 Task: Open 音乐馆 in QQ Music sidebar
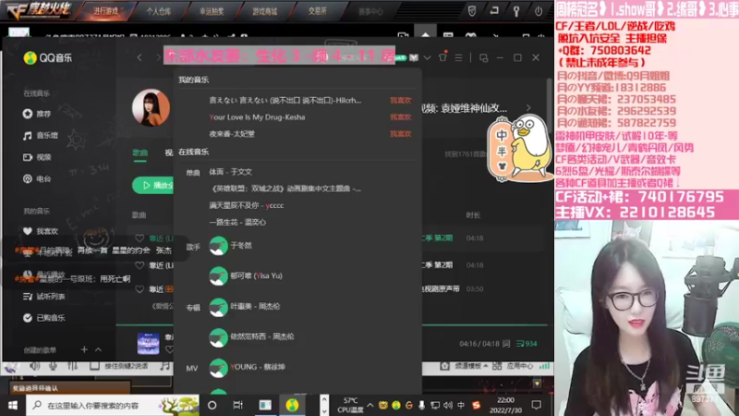tap(40, 135)
